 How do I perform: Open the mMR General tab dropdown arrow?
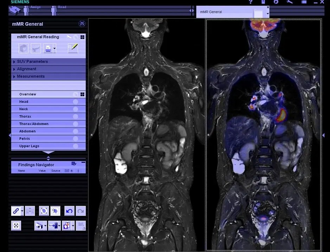click(267, 14)
